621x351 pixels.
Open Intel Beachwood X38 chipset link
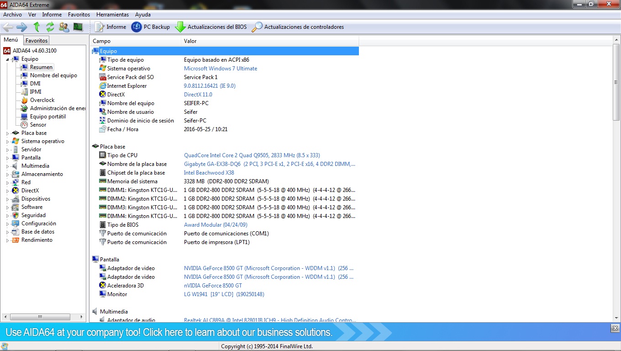click(x=209, y=173)
